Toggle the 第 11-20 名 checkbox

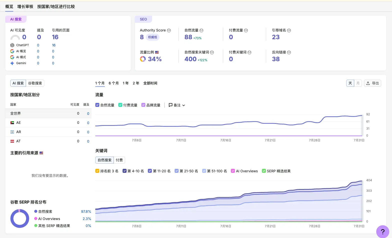point(150,171)
